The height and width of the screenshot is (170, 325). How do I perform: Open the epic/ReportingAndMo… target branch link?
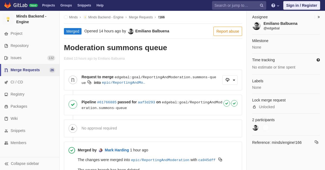(x=123, y=83)
